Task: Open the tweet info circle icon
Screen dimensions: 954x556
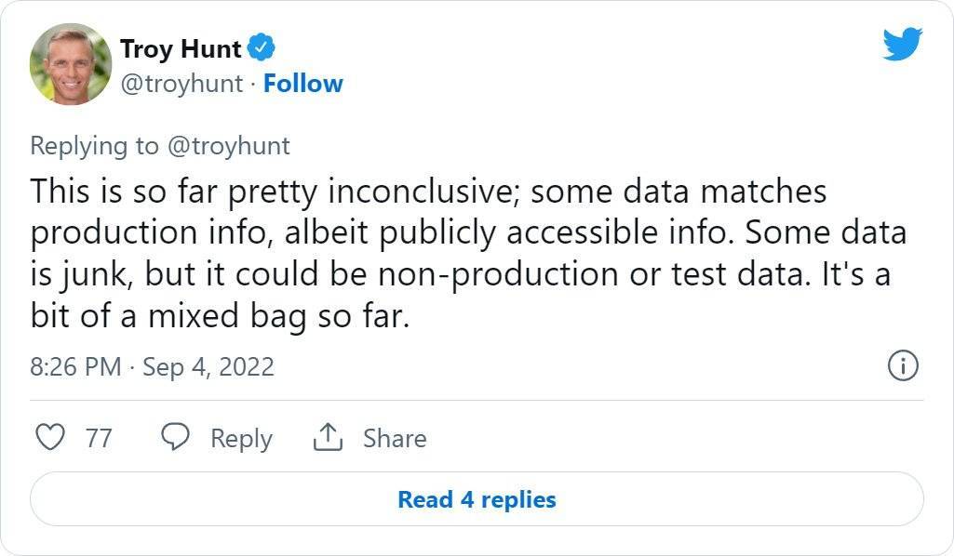Action: click(904, 365)
